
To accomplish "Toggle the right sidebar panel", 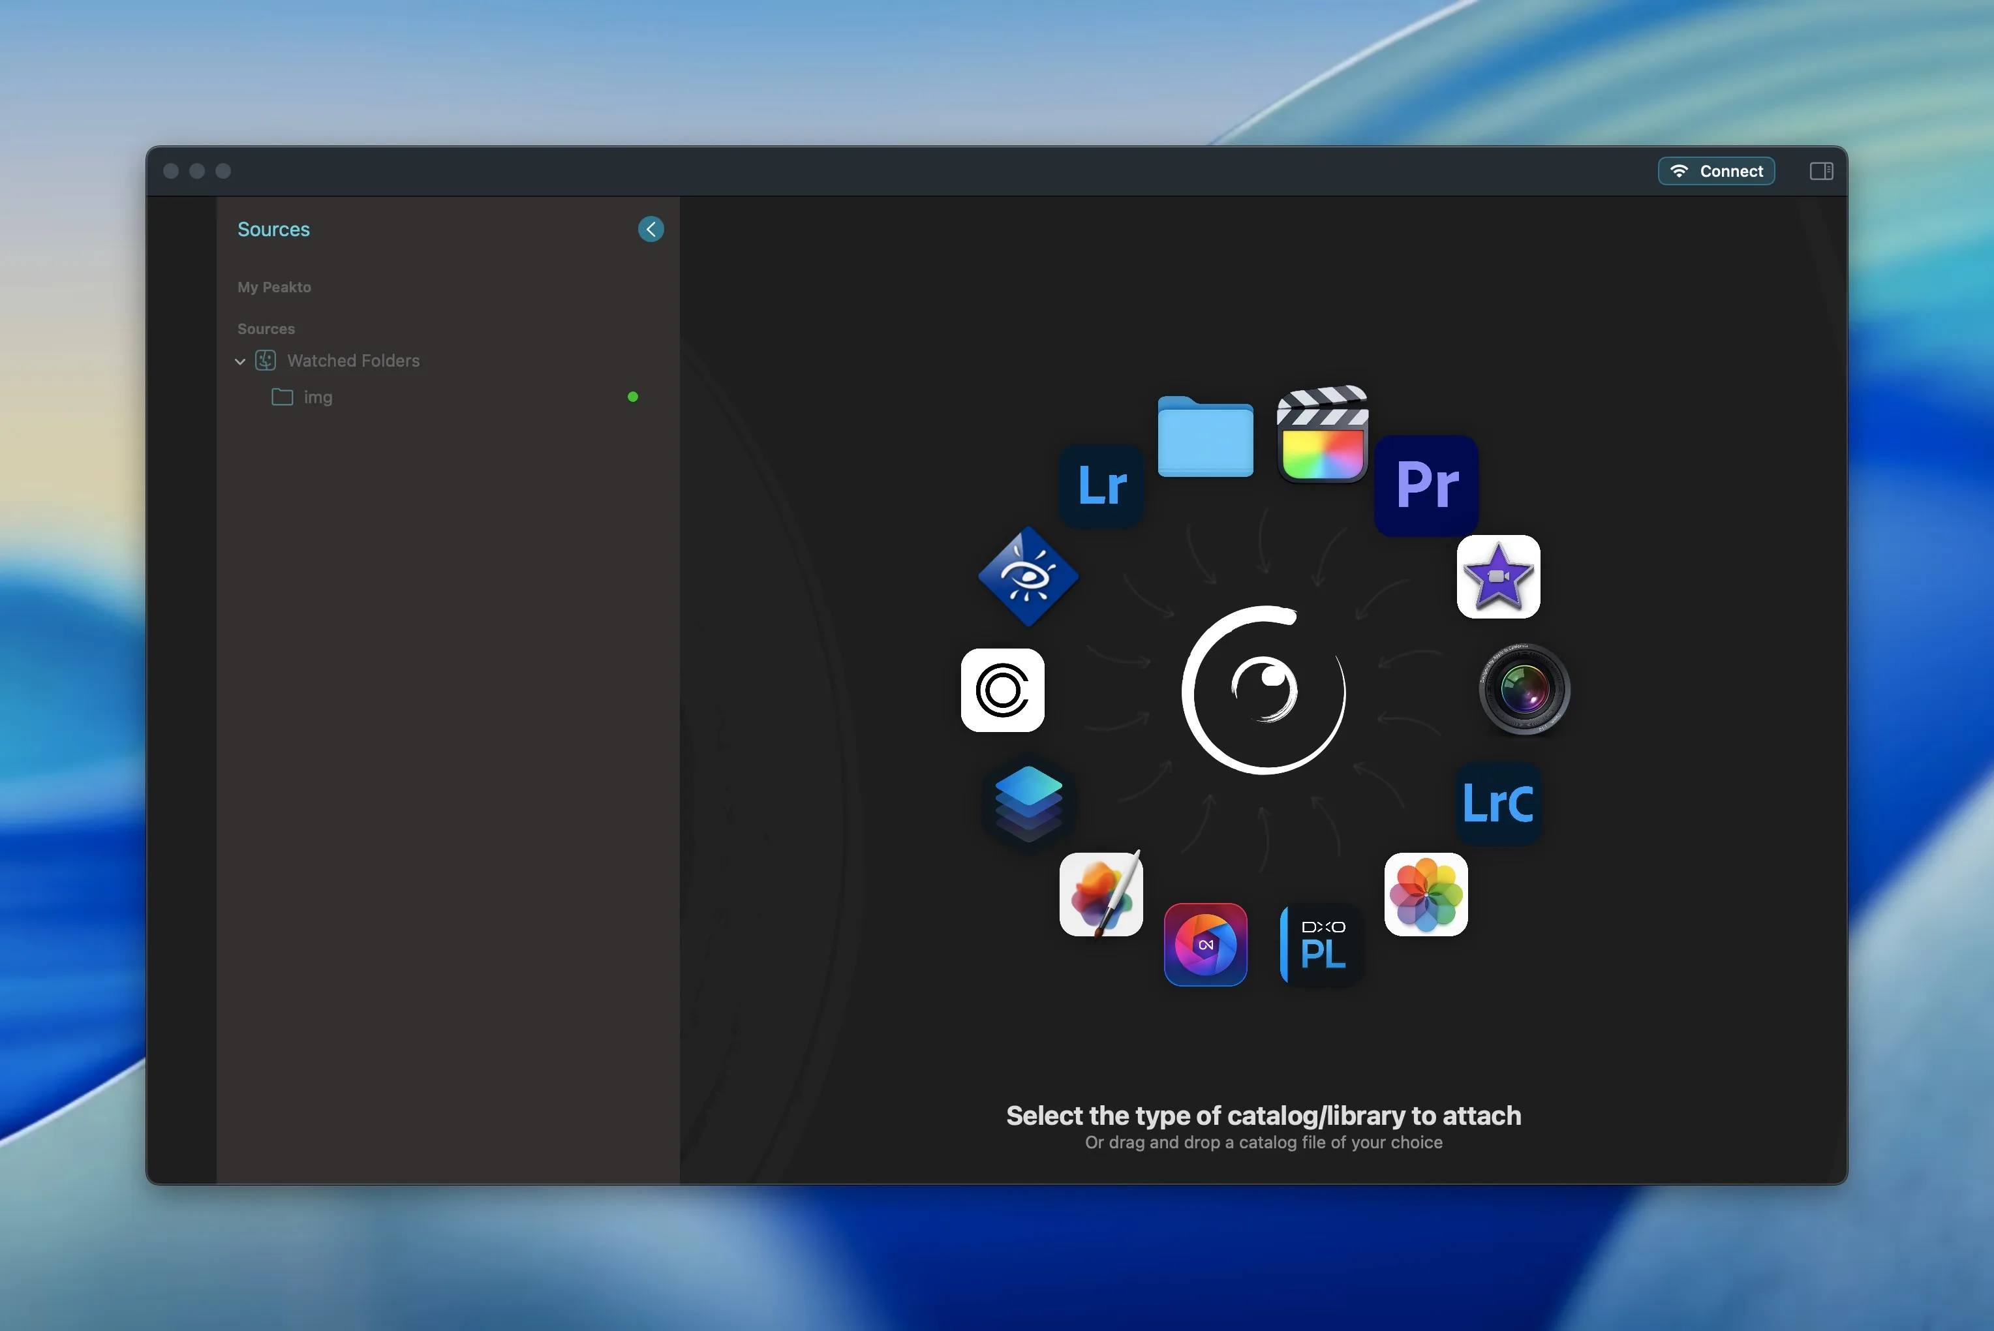I will click(x=1821, y=172).
